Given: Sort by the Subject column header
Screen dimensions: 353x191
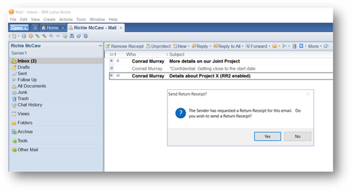Looking at the screenshot, I should (177, 54).
